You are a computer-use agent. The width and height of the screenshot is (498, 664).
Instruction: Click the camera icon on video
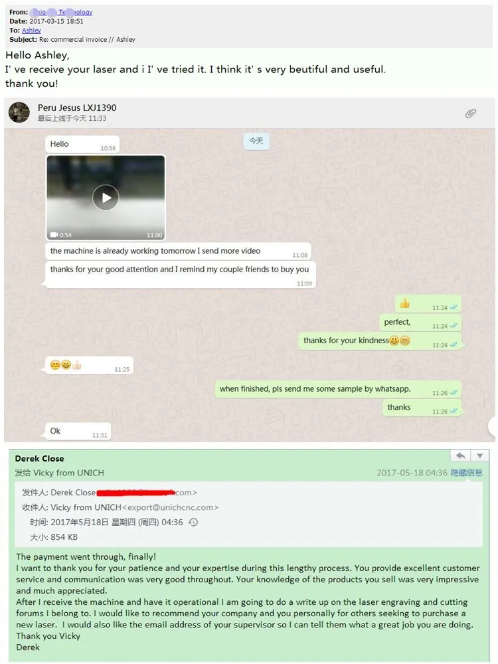click(54, 234)
